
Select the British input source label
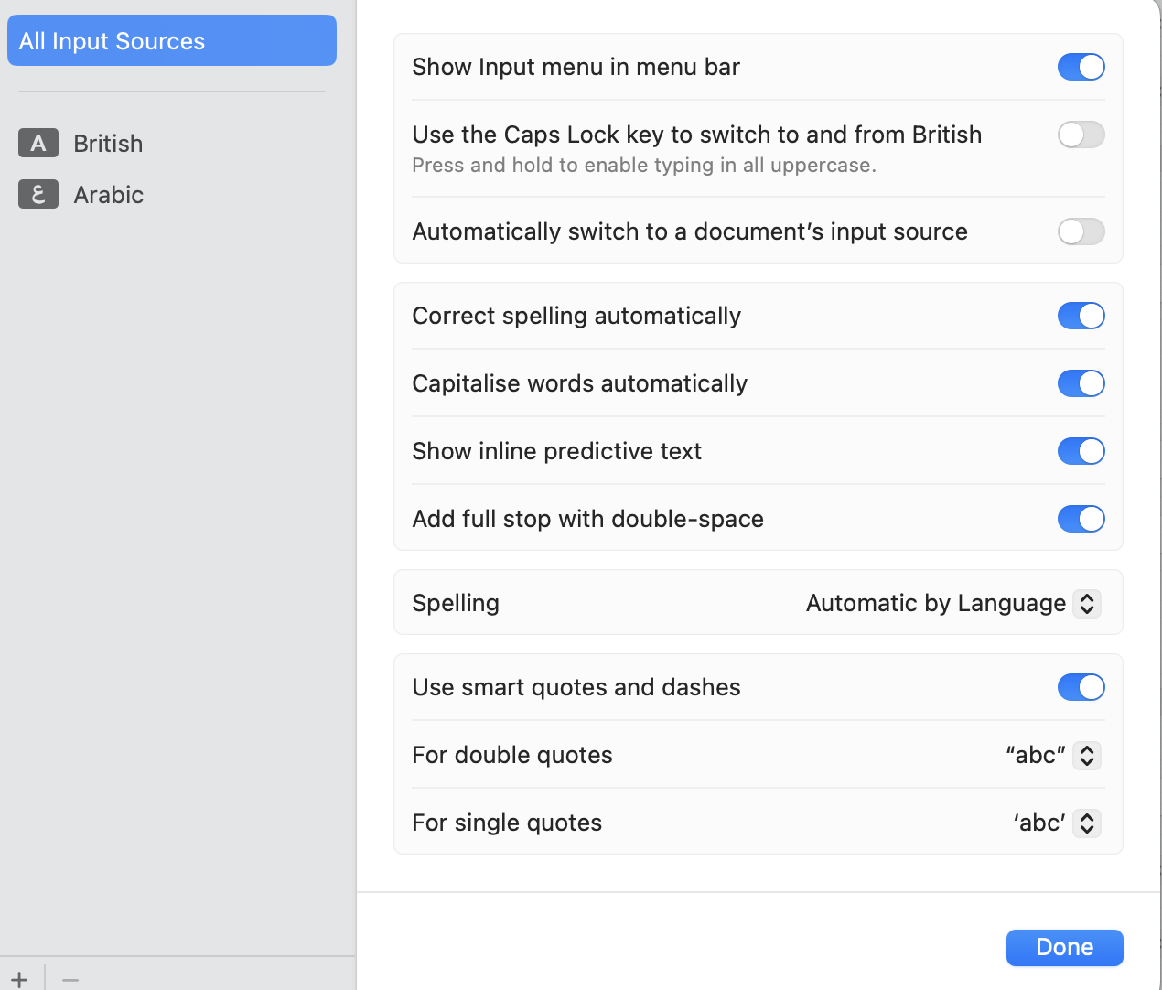(x=108, y=144)
